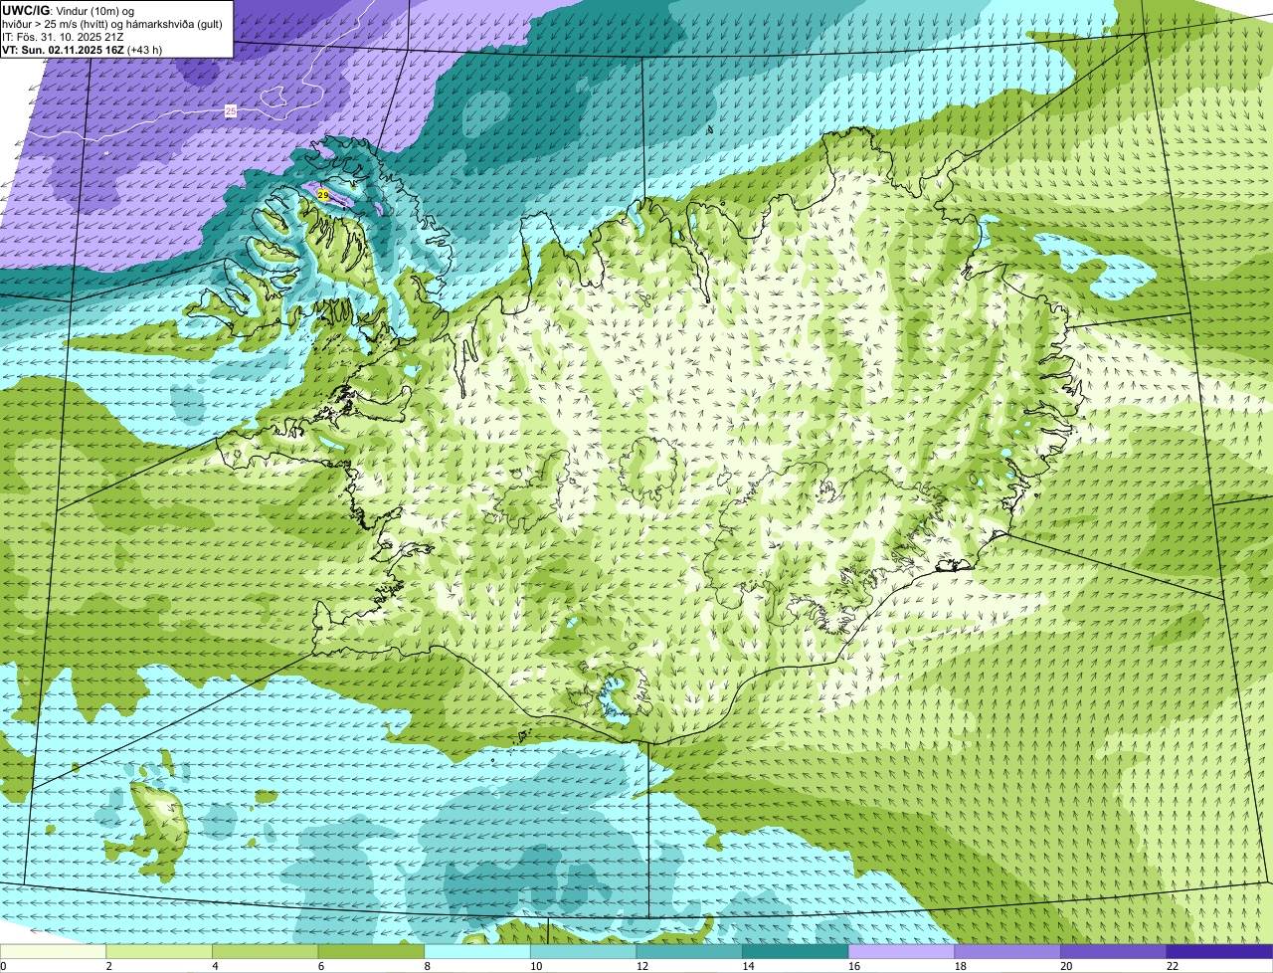The height and width of the screenshot is (973, 1273).
Task: Click the '6' colorbar scale label
Action: pos(320,966)
